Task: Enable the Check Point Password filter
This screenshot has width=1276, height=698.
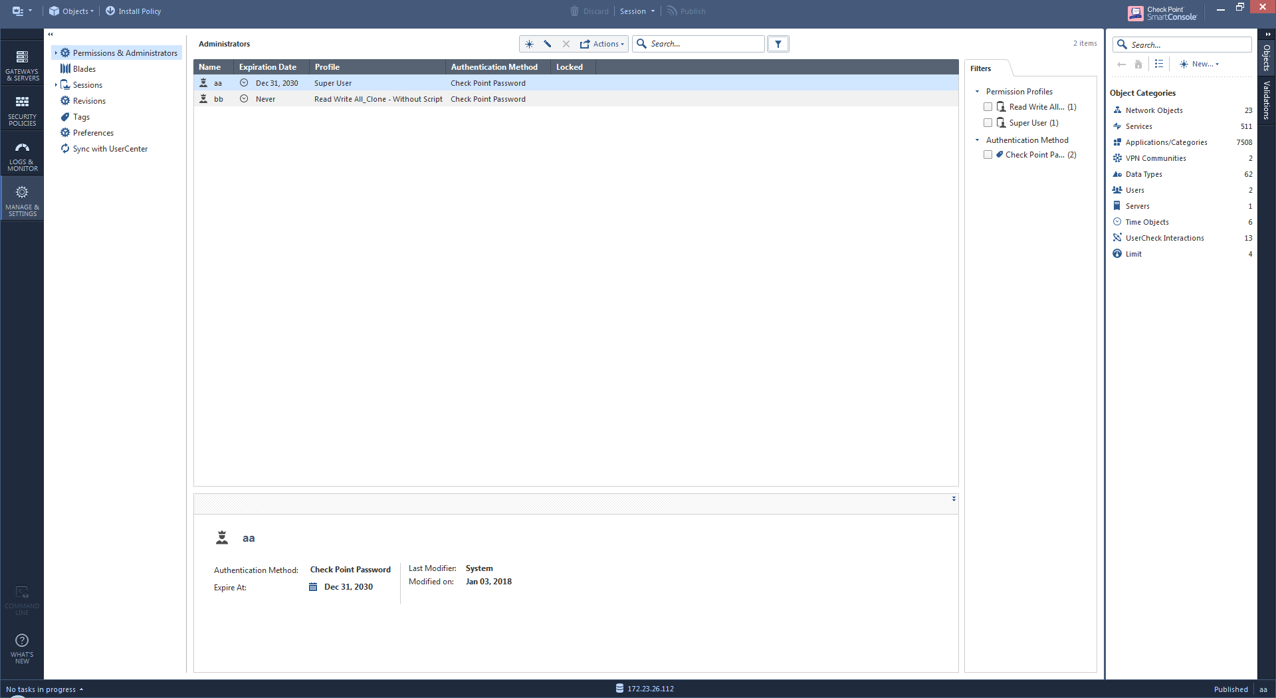Action: point(988,154)
